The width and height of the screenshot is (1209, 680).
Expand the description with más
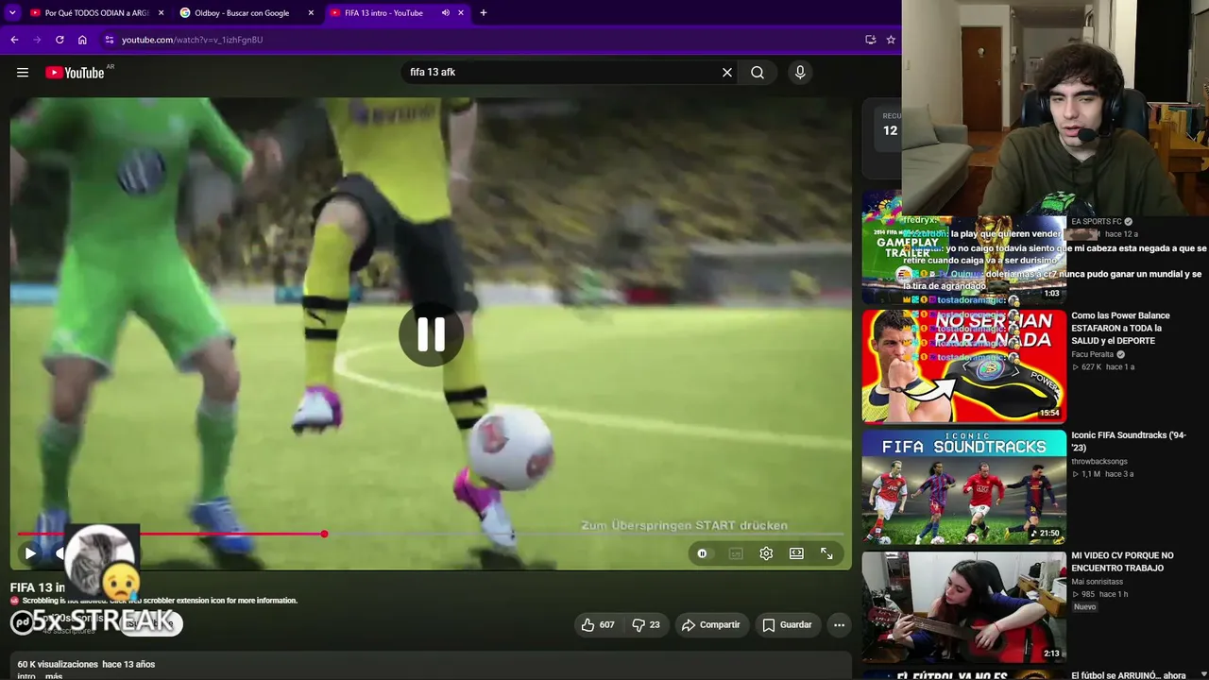click(54, 676)
